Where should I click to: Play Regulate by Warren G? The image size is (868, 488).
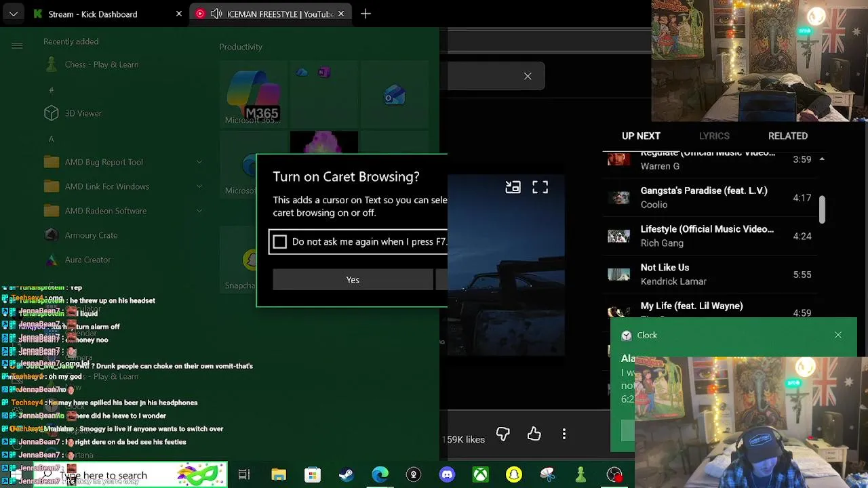(x=711, y=161)
